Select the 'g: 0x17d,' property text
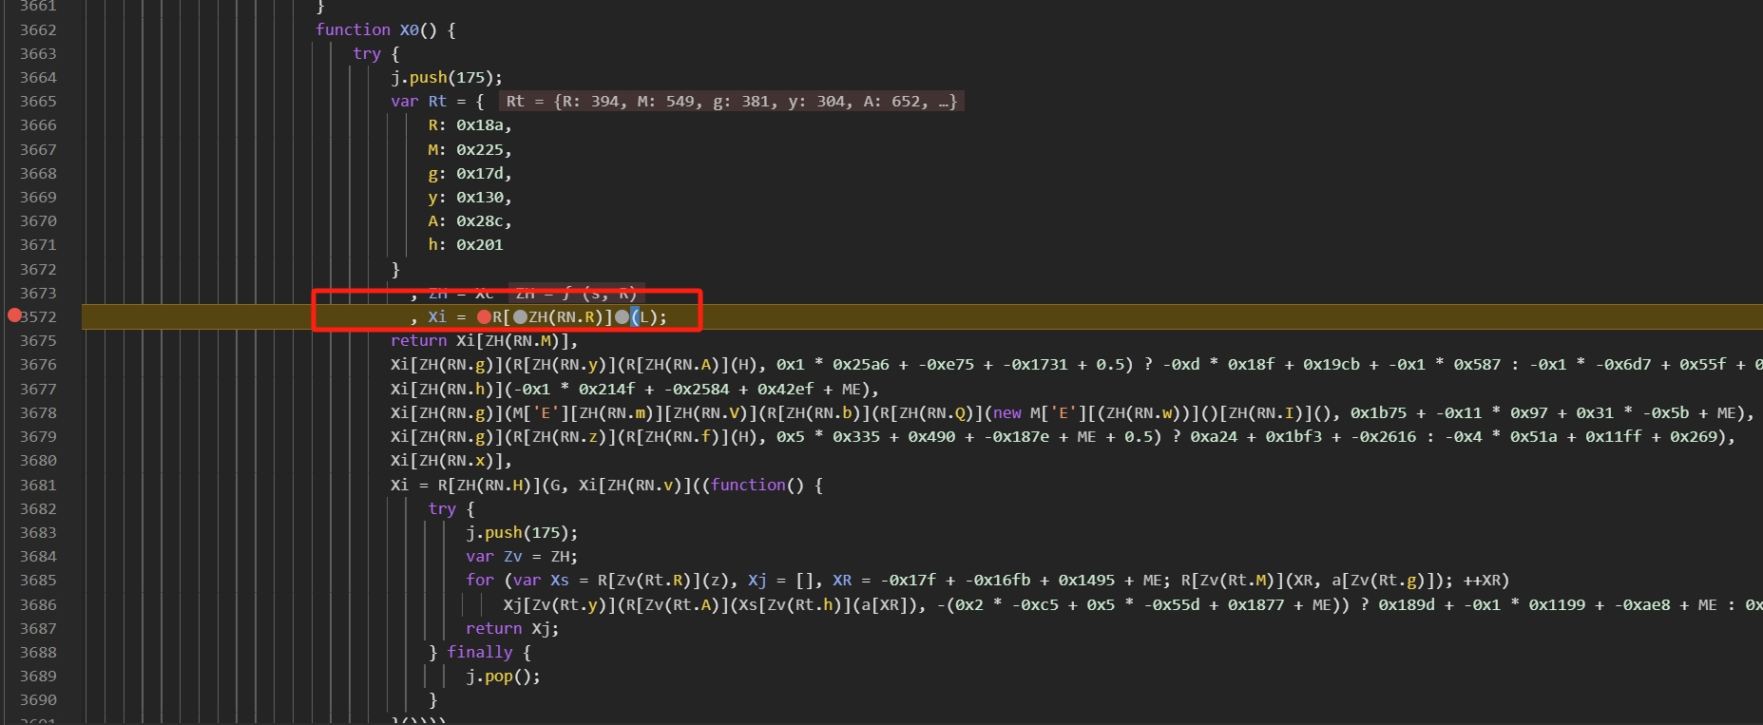The width and height of the screenshot is (1763, 725). tap(469, 173)
